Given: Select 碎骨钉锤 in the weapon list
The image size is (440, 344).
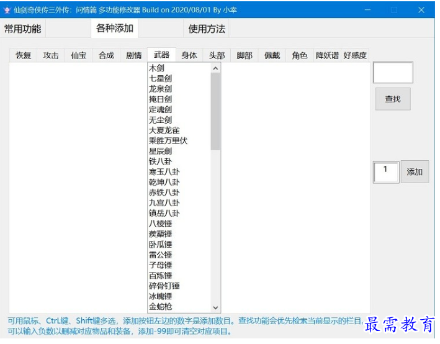Looking at the screenshot, I should (164, 286).
